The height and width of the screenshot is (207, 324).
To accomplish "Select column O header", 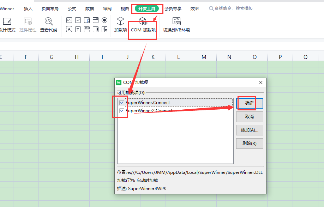I will pyautogui.click(x=254, y=57).
